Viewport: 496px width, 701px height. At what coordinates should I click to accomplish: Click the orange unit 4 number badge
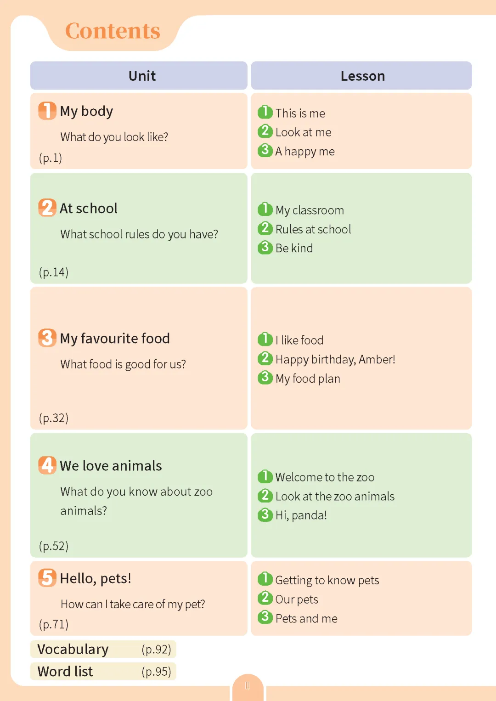pyautogui.click(x=47, y=465)
